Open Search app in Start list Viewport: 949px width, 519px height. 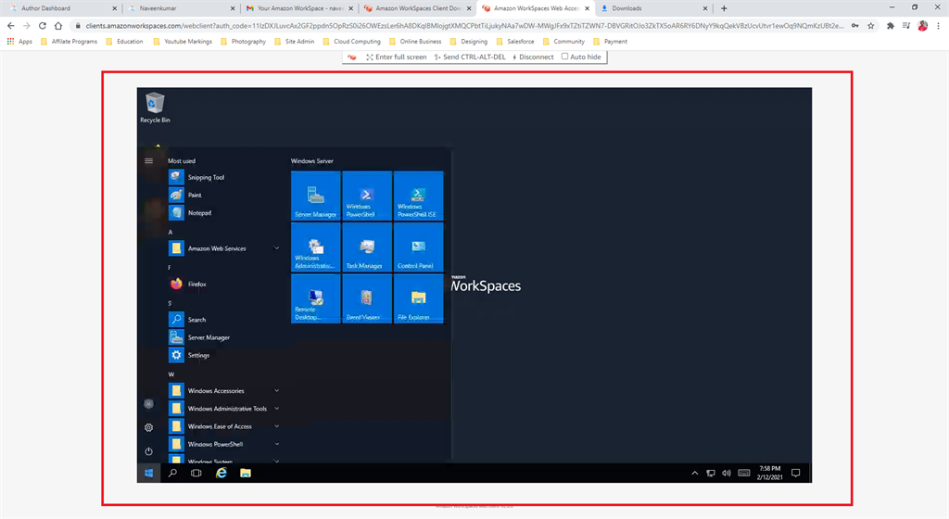coord(187,320)
